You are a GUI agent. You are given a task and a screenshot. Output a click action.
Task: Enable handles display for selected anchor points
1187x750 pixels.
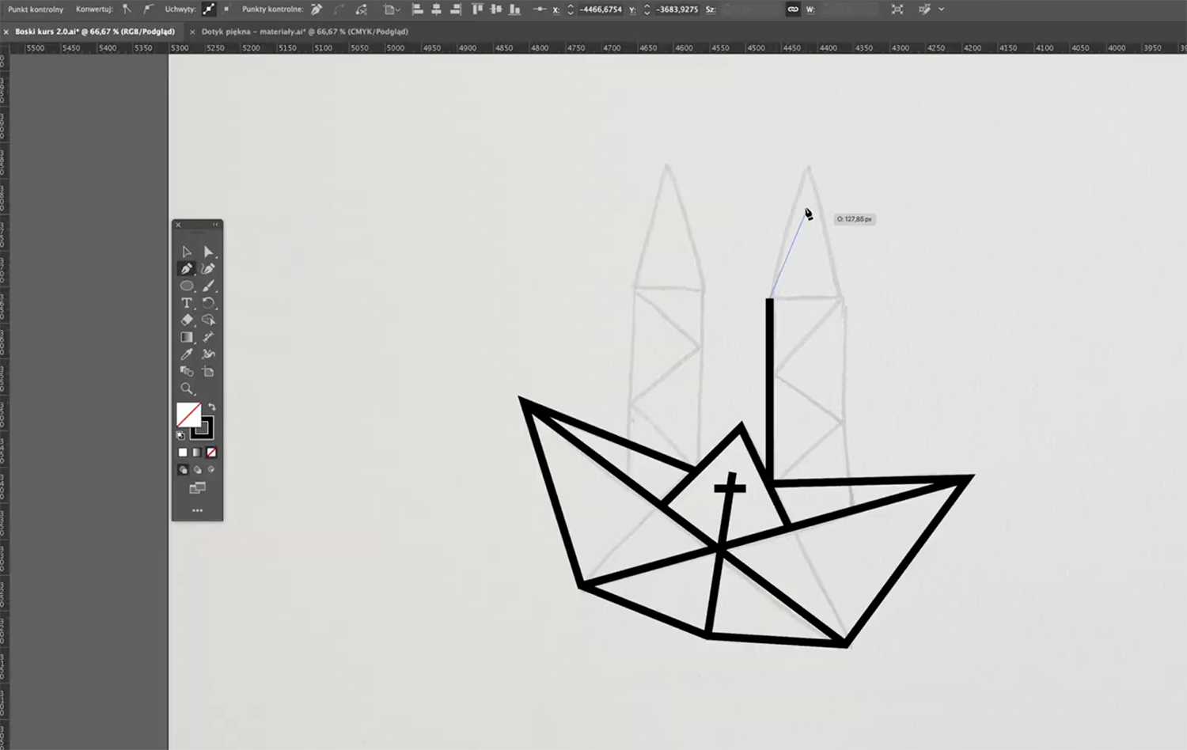coord(208,9)
